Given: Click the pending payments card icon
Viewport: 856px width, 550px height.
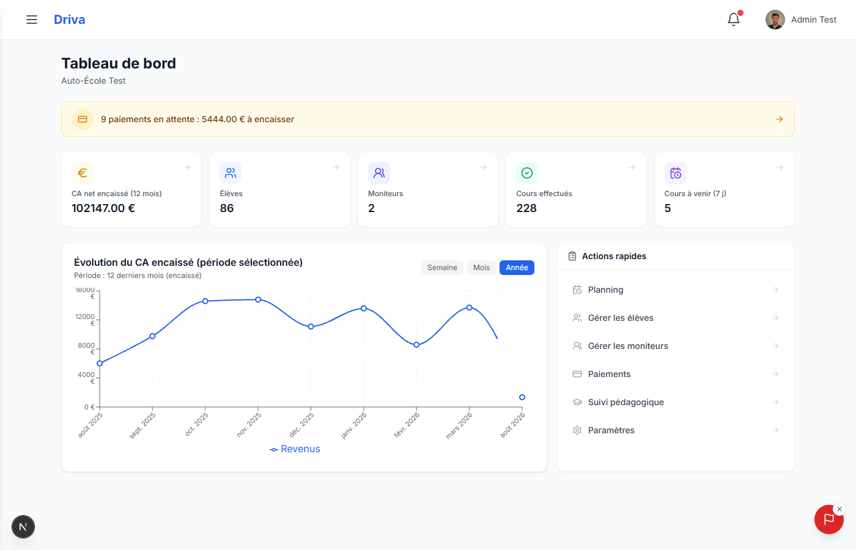Looking at the screenshot, I should pyautogui.click(x=83, y=119).
